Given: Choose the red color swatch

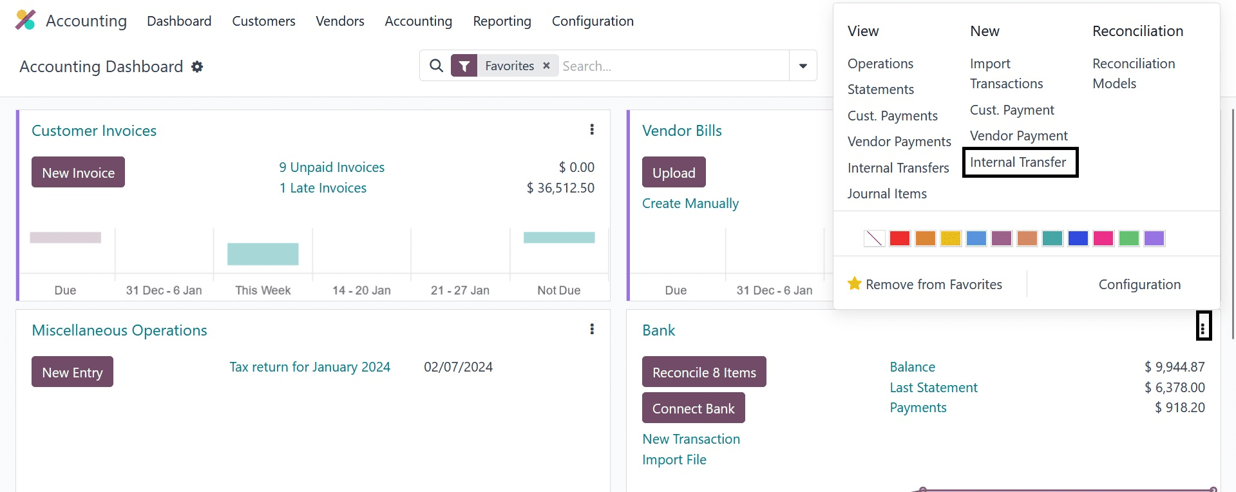Looking at the screenshot, I should 900,238.
